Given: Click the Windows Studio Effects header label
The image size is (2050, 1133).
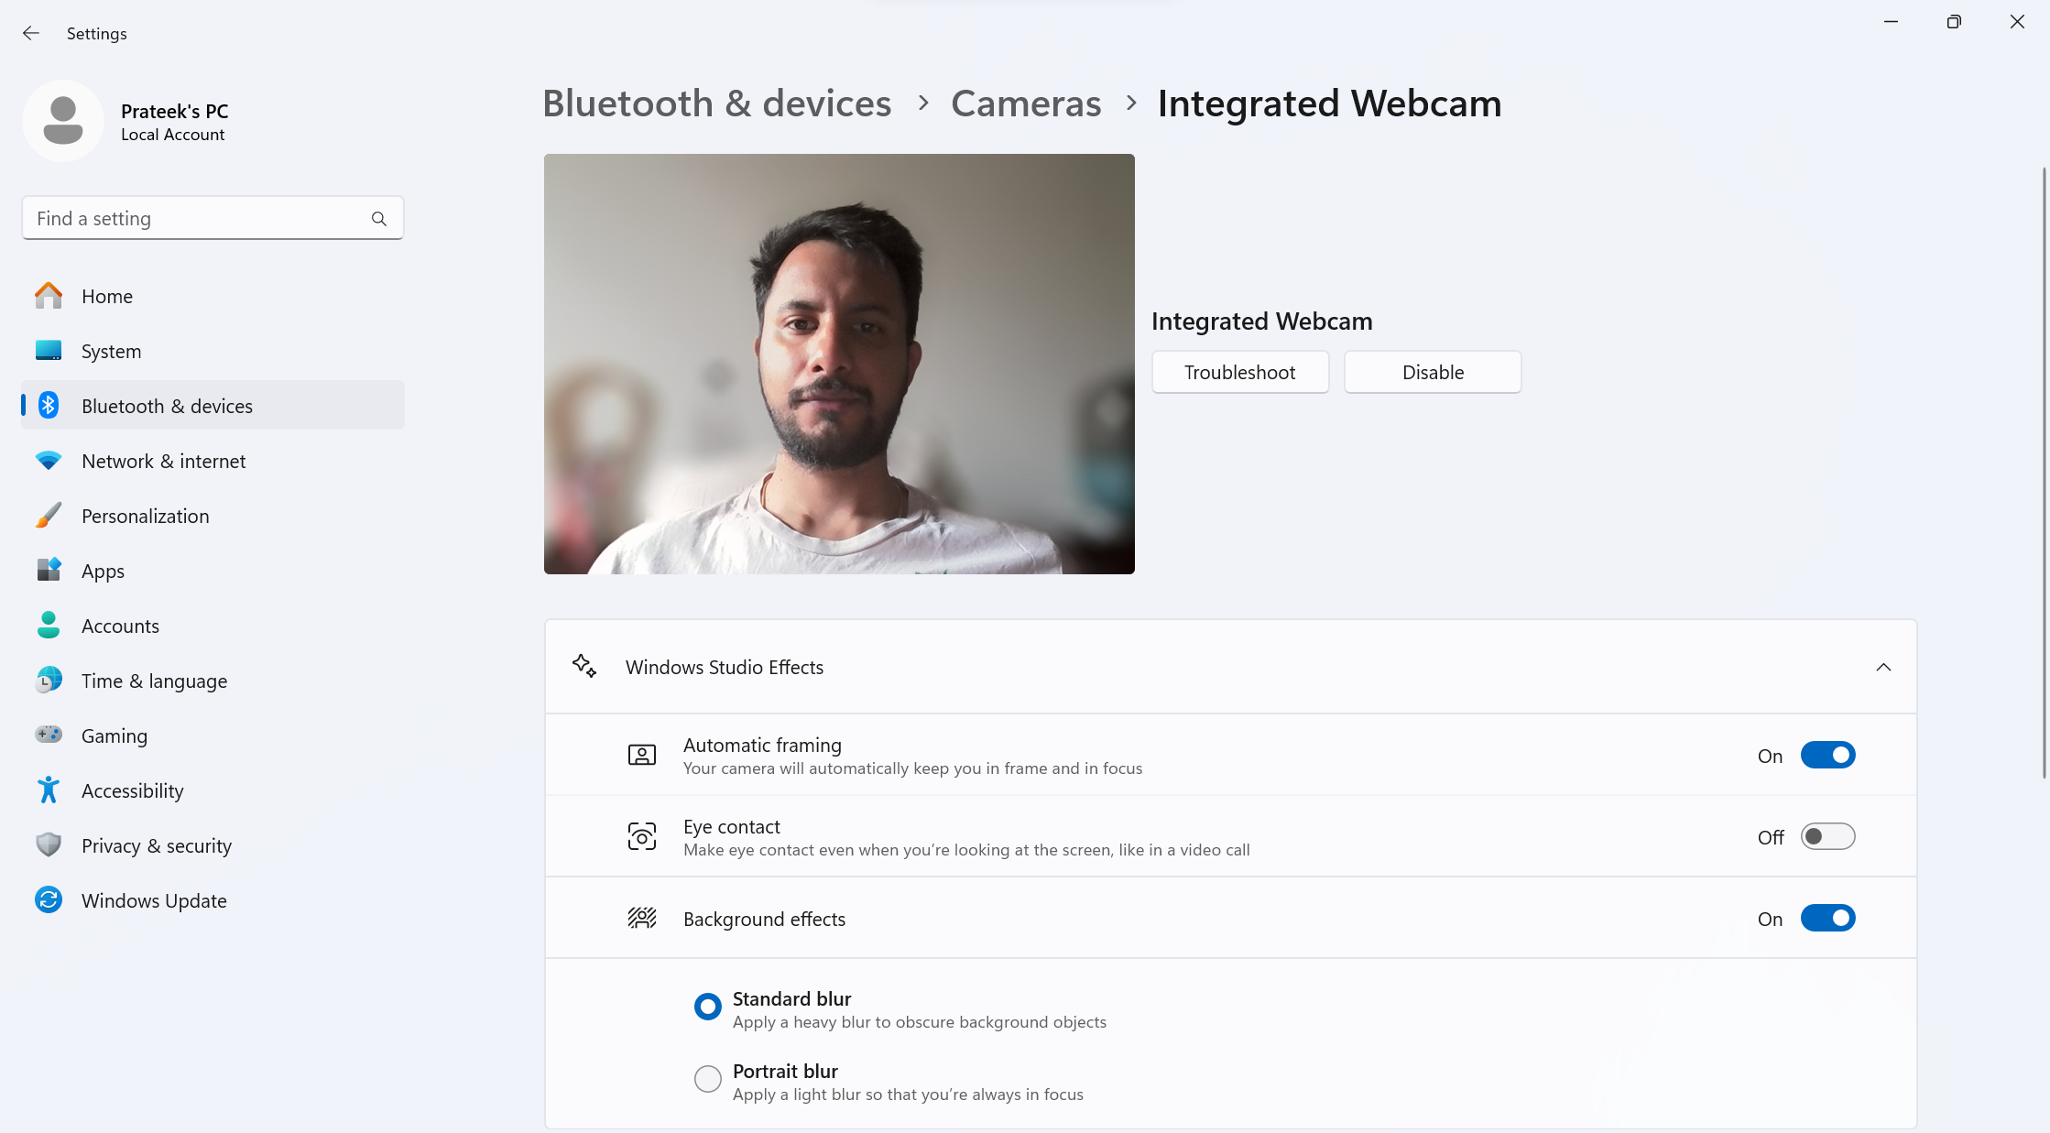Looking at the screenshot, I should (x=725, y=668).
